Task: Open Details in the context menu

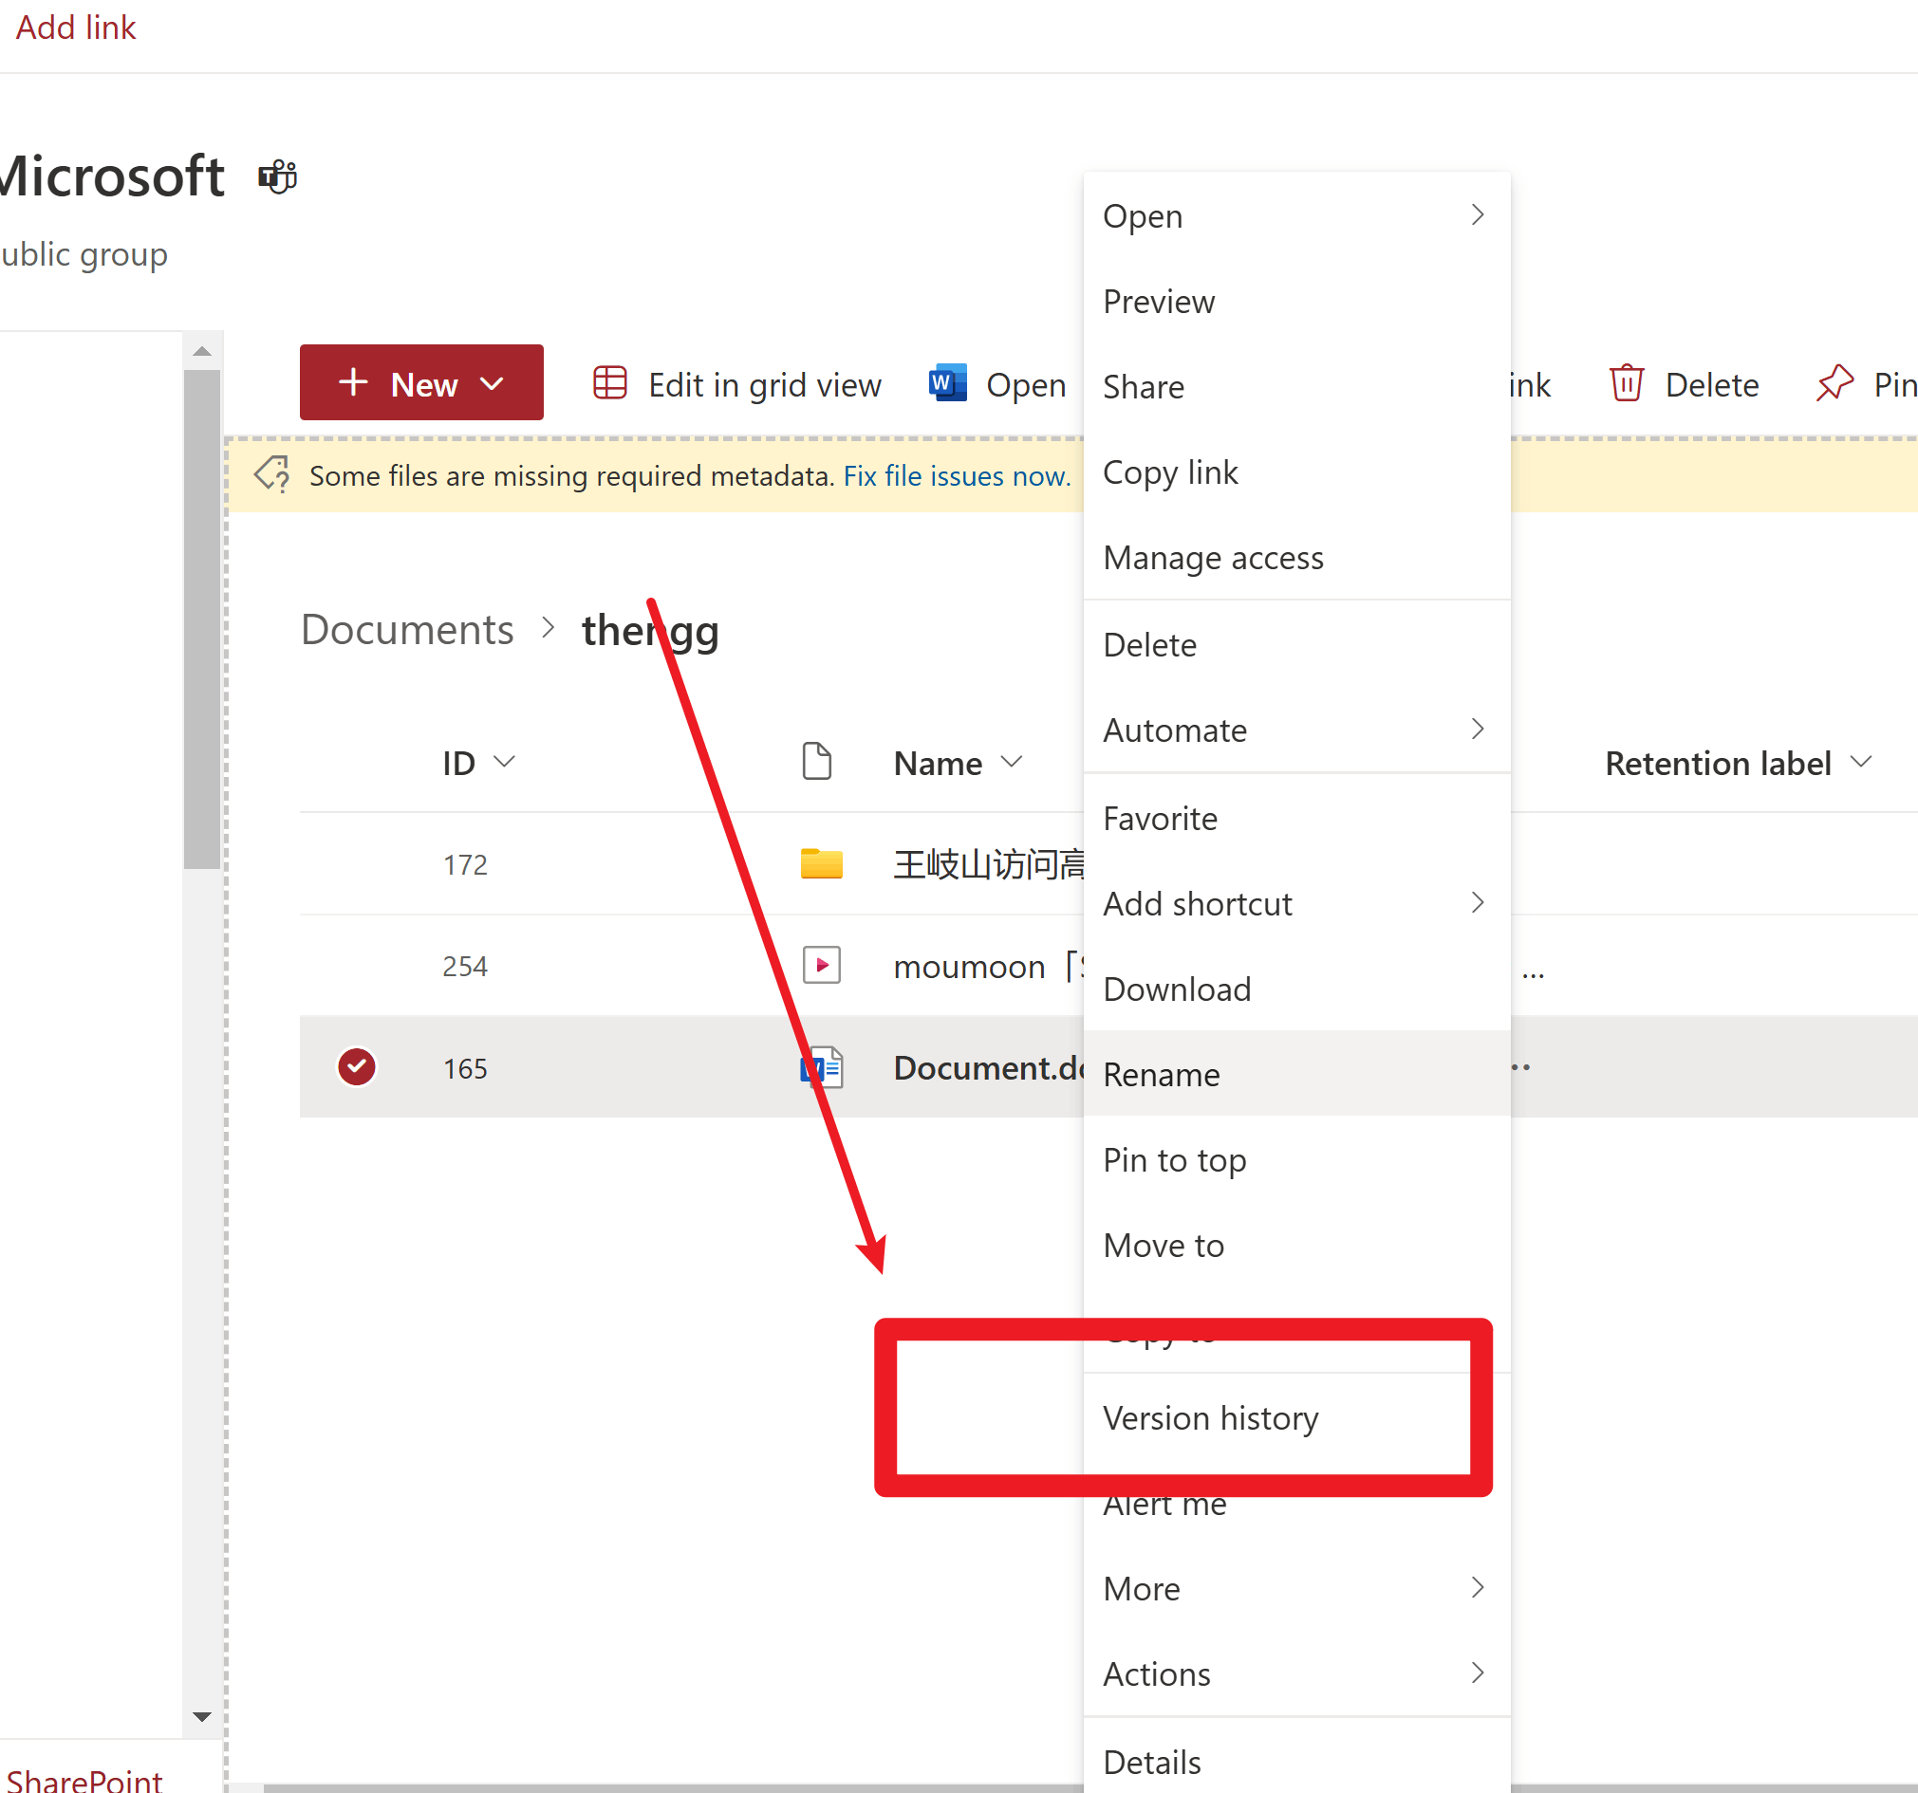Action: [x=1296, y=1761]
